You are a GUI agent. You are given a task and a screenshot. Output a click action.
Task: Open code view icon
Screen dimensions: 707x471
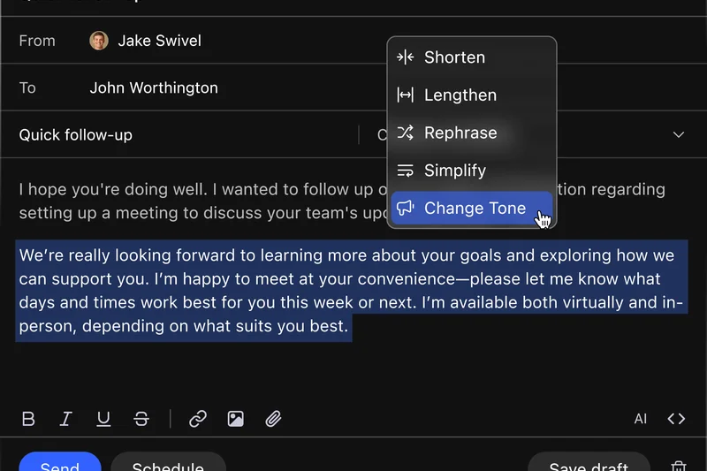pos(676,419)
